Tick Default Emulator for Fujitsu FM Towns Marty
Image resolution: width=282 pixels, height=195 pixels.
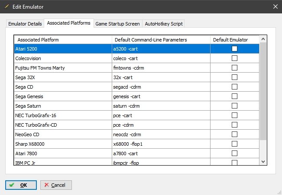(234, 68)
